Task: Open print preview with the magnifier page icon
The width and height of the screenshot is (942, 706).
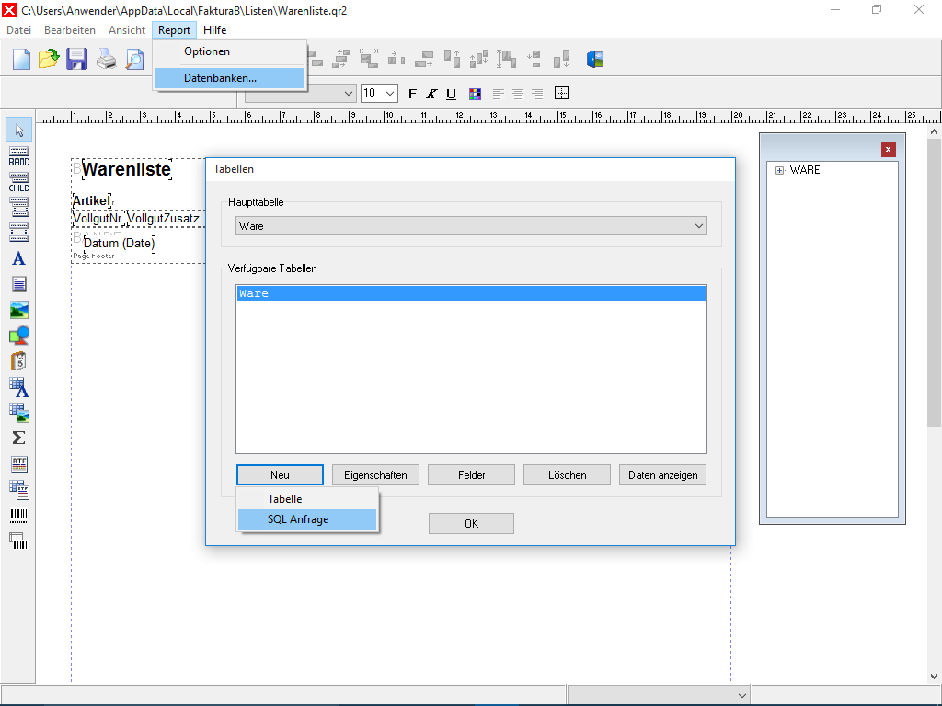Action: click(x=134, y=60)
